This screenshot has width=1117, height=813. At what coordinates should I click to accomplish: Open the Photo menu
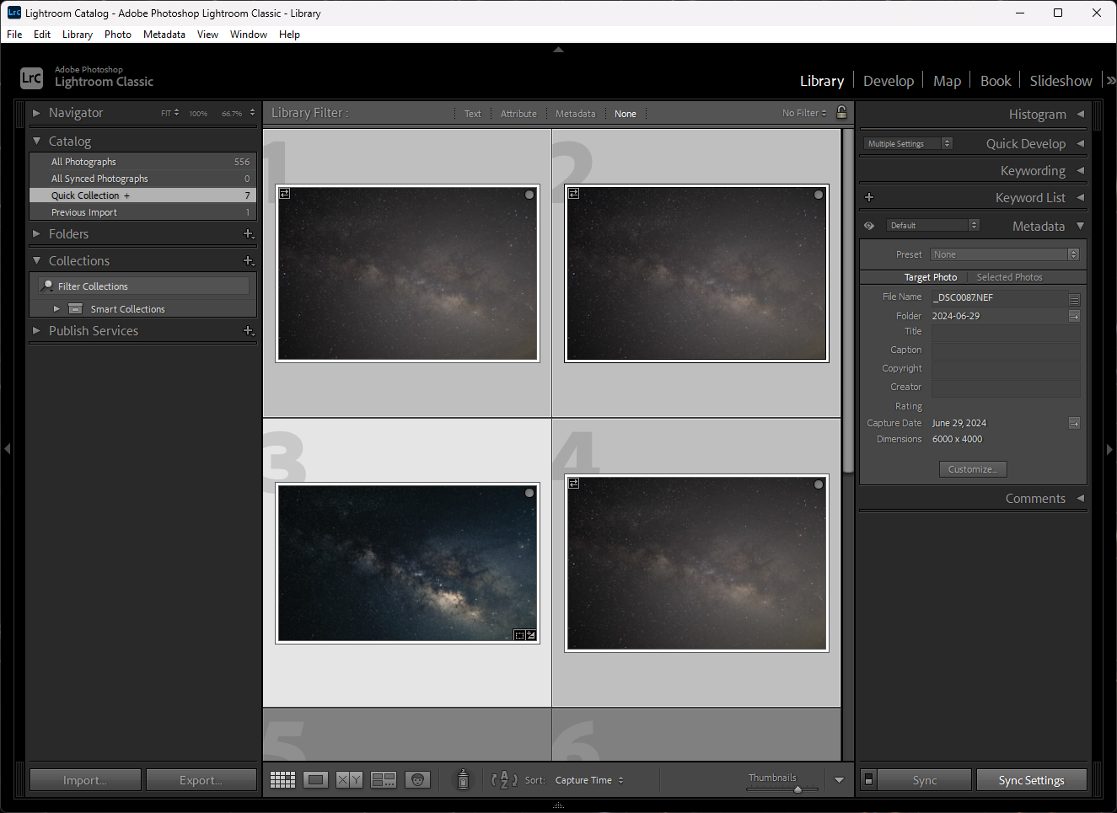coord(118,35)
